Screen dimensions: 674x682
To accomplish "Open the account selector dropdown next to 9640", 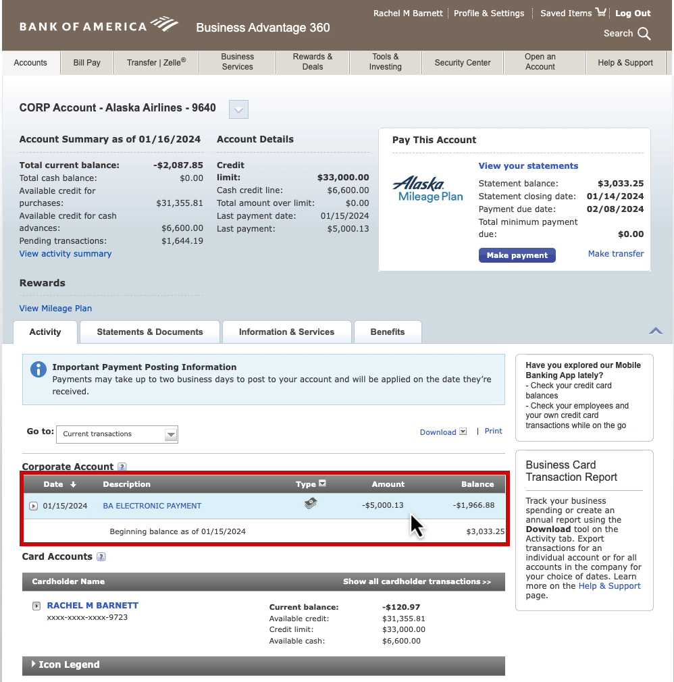I will tap(238, 109).
